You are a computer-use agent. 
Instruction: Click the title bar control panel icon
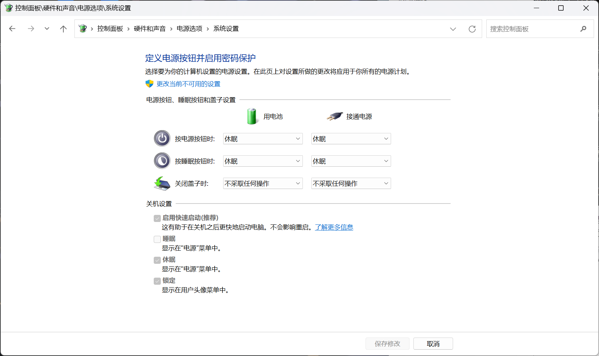9,8
